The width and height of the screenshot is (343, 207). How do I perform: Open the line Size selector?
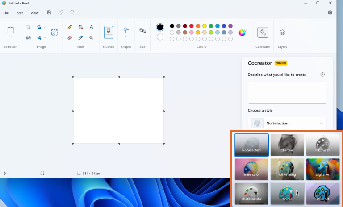tap(142, 30)
